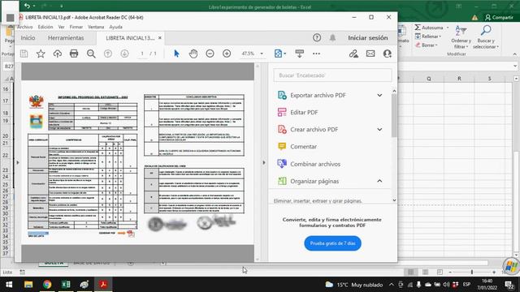Image resolution: width=520 pixels, height=292 pixels.
Task: Send the file by email envelope icon
Action: 370,54
